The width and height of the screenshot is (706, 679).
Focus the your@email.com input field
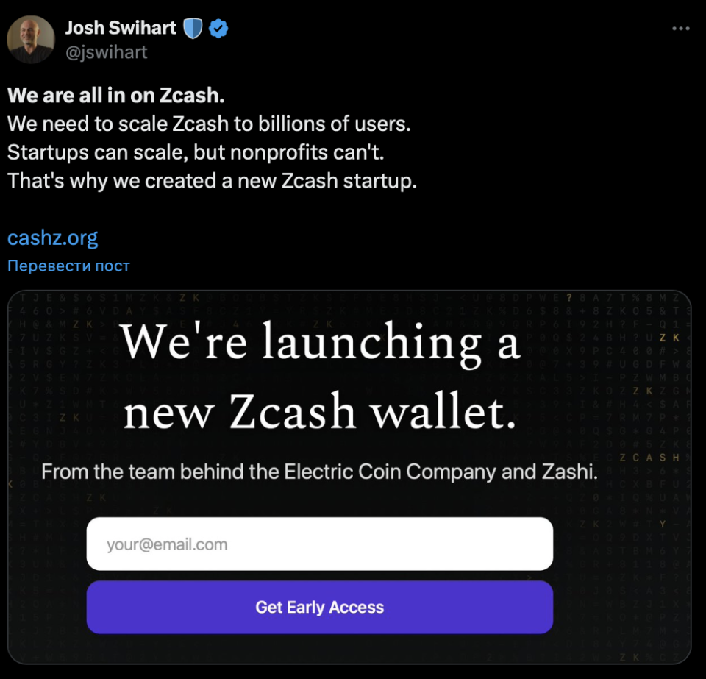pyautogui.click(x=319, y=544)
